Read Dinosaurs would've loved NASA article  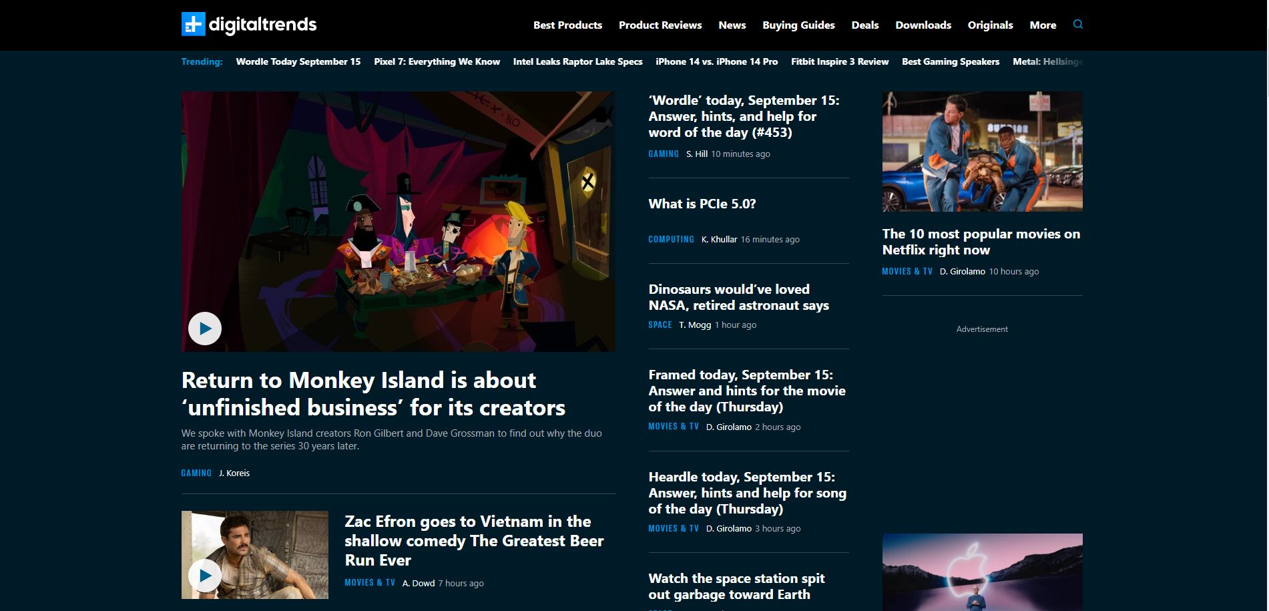(x=739, y=297)
